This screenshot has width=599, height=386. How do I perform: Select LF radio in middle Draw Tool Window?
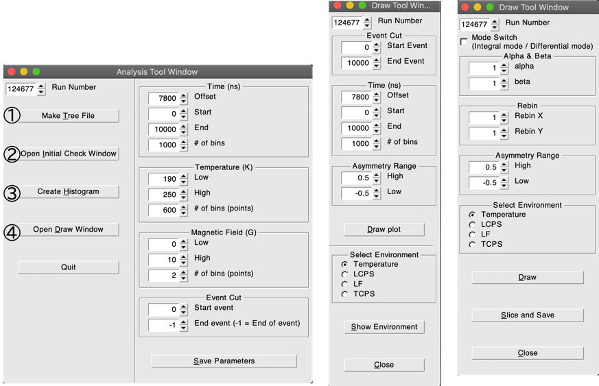click(x=344, y=284)
